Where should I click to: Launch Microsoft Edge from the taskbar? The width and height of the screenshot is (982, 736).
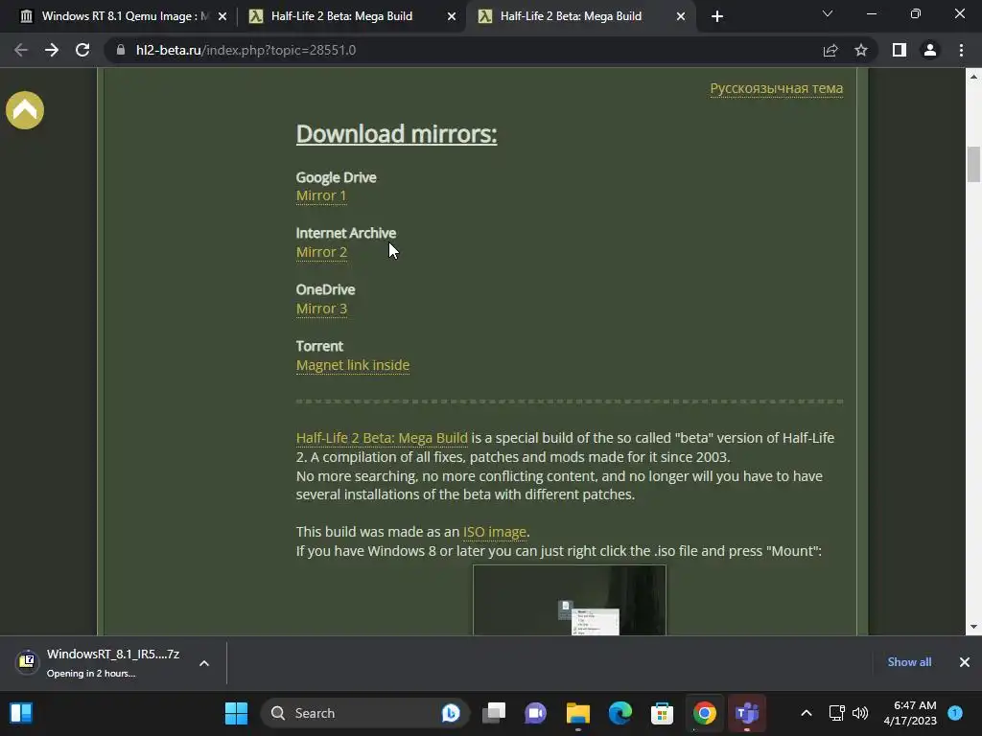[x=620, y=713]
